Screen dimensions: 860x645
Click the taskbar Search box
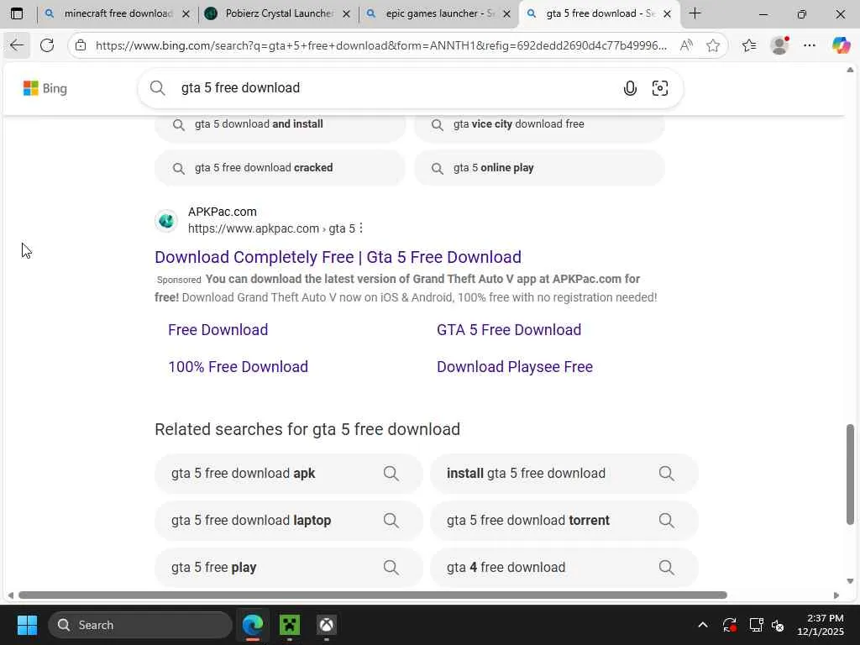[x=140, y=625]
